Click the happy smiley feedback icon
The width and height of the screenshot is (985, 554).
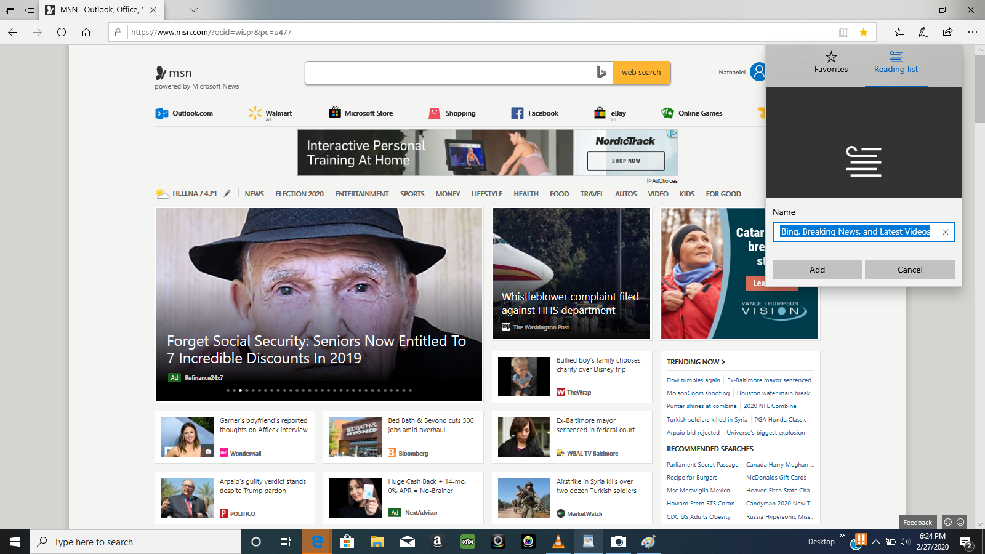[948, 522]
